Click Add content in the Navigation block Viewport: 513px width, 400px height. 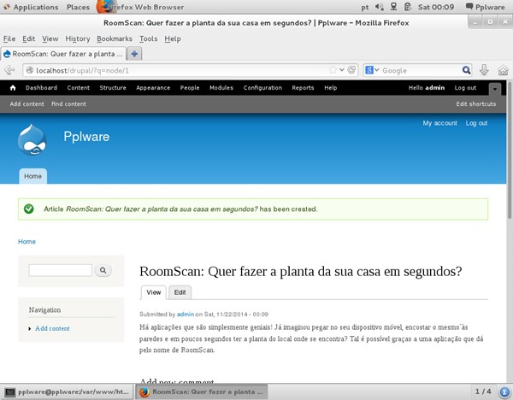point(52,328)
